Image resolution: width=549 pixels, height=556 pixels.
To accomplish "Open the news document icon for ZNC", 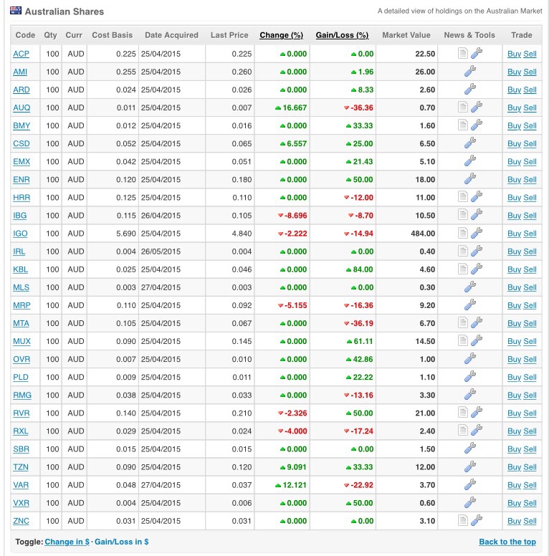I will coord(462,520).
